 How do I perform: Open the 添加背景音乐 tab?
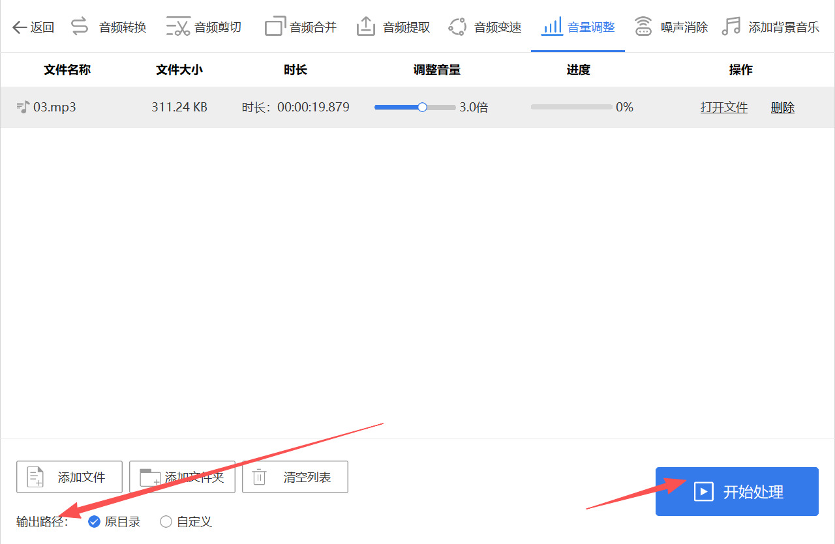coord(771,27)
